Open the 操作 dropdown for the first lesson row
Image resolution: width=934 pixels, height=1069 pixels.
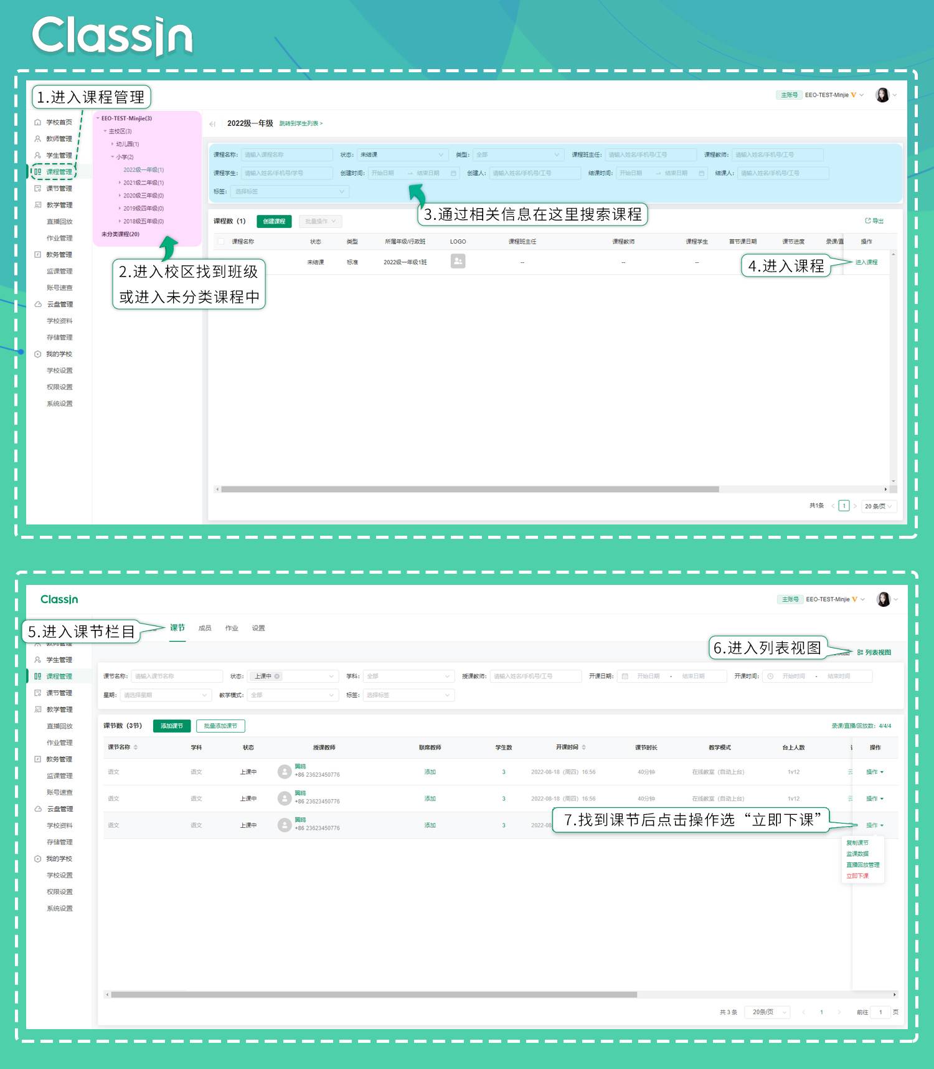pos(874,772)
